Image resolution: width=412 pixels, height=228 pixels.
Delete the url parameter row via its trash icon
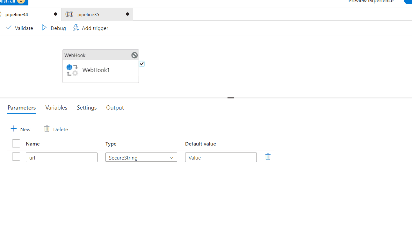click(x=268, y=157)
